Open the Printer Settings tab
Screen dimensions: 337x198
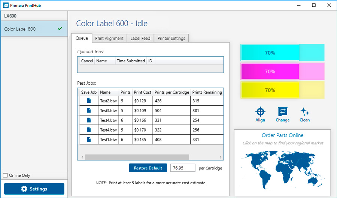coord(171,38)
